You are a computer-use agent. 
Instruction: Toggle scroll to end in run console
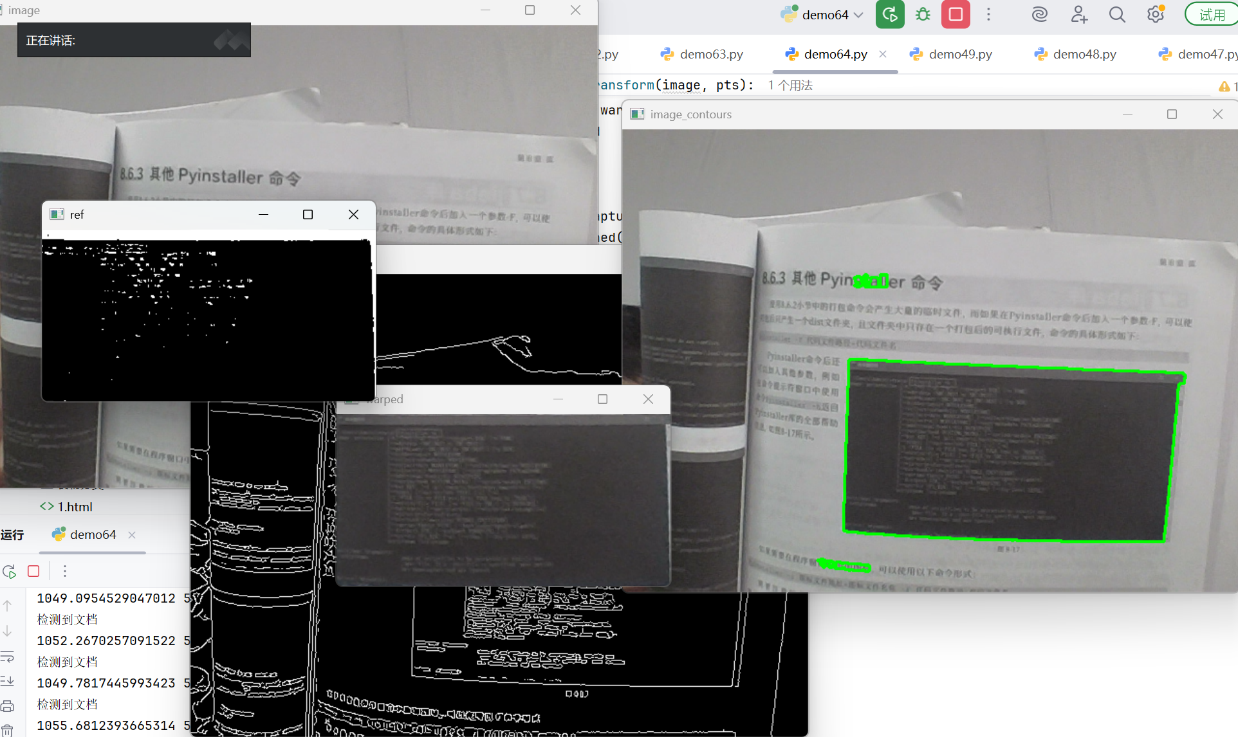click(x=8, y=681)
